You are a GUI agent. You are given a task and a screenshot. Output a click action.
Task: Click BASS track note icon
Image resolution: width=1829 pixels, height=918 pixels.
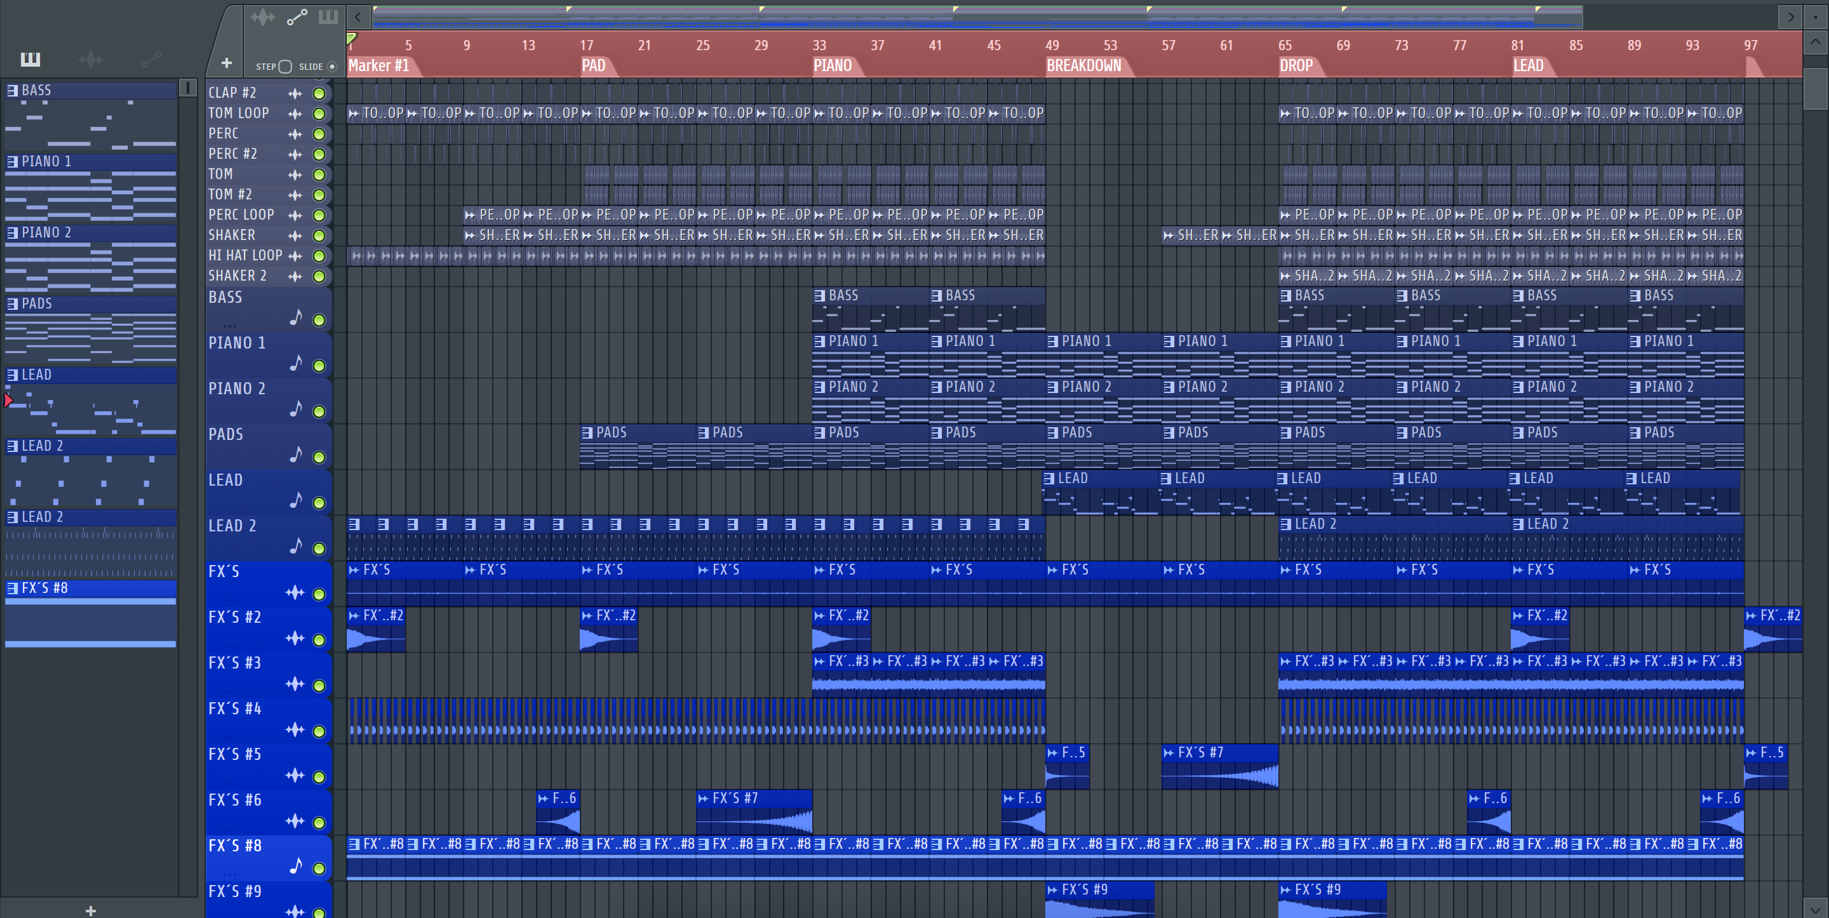point(296,317)
